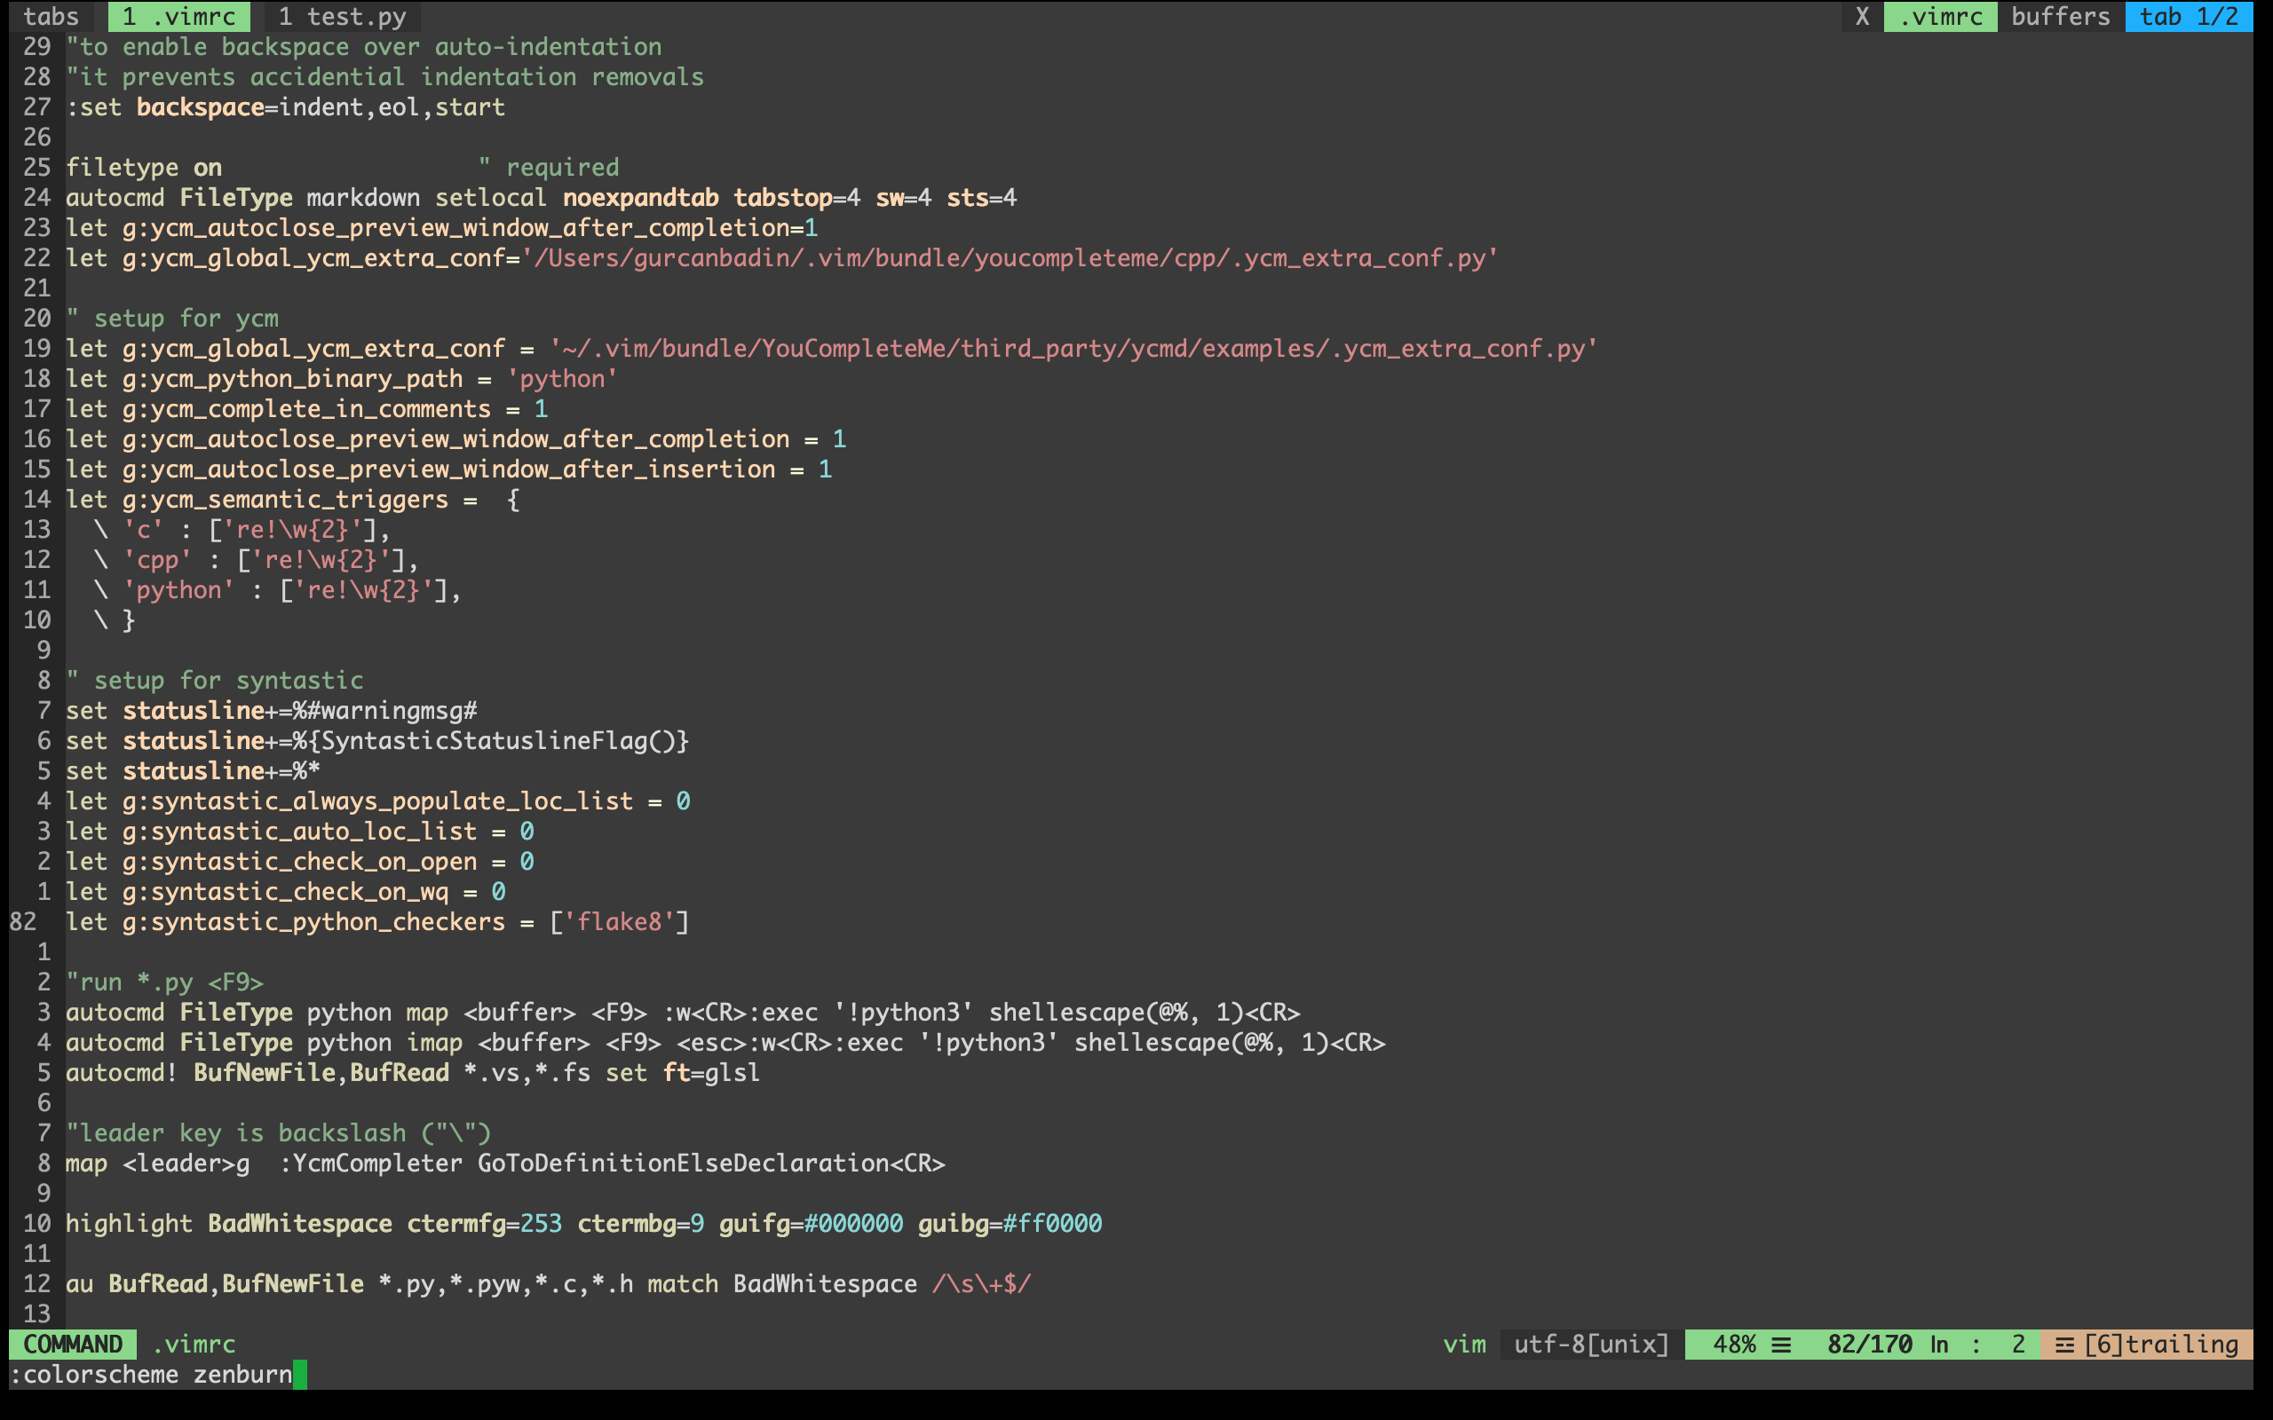Click the 'python imap <buffer> <F9>' autocmd line
Screen dimensions: 2273x1420
pos(725,1042)
